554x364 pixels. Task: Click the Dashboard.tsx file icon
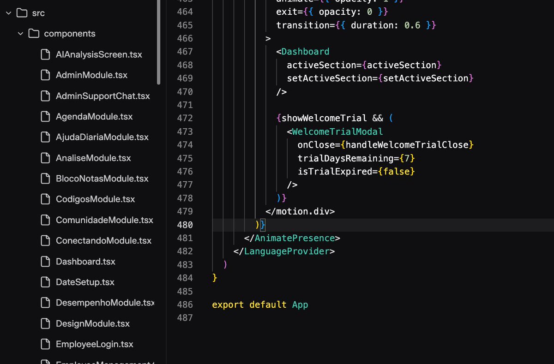(x=45, y=262)
